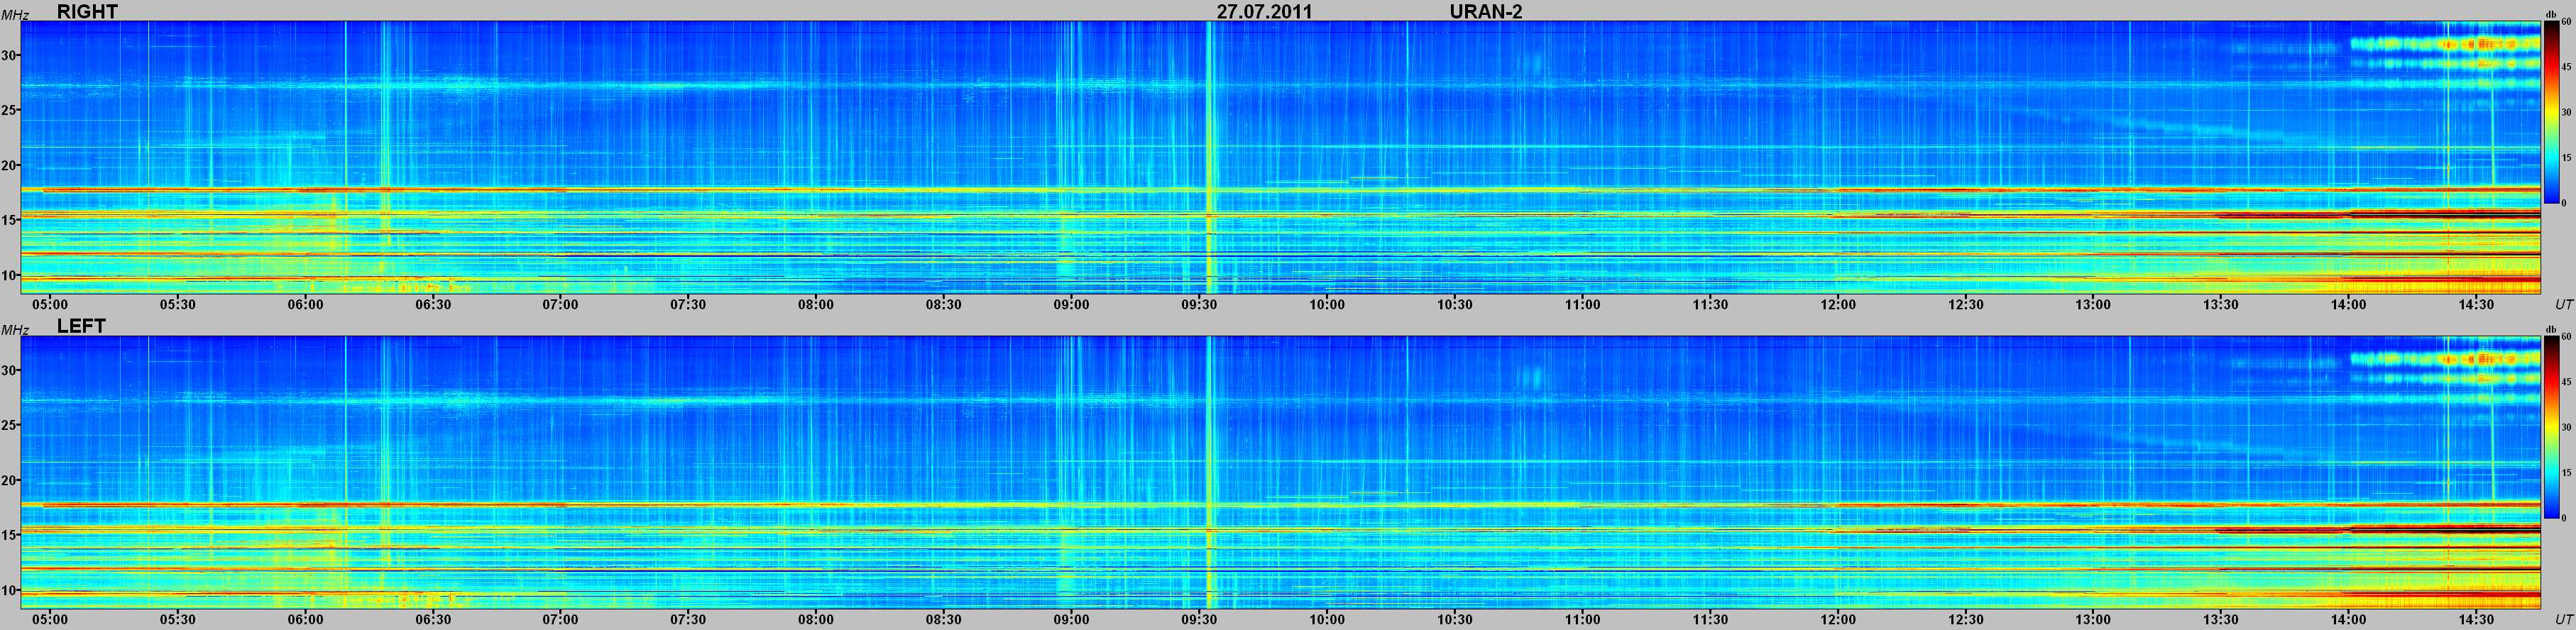Click the bright vertical burst near 09:30 in LEFT spectrogram

pos(1209,472)
